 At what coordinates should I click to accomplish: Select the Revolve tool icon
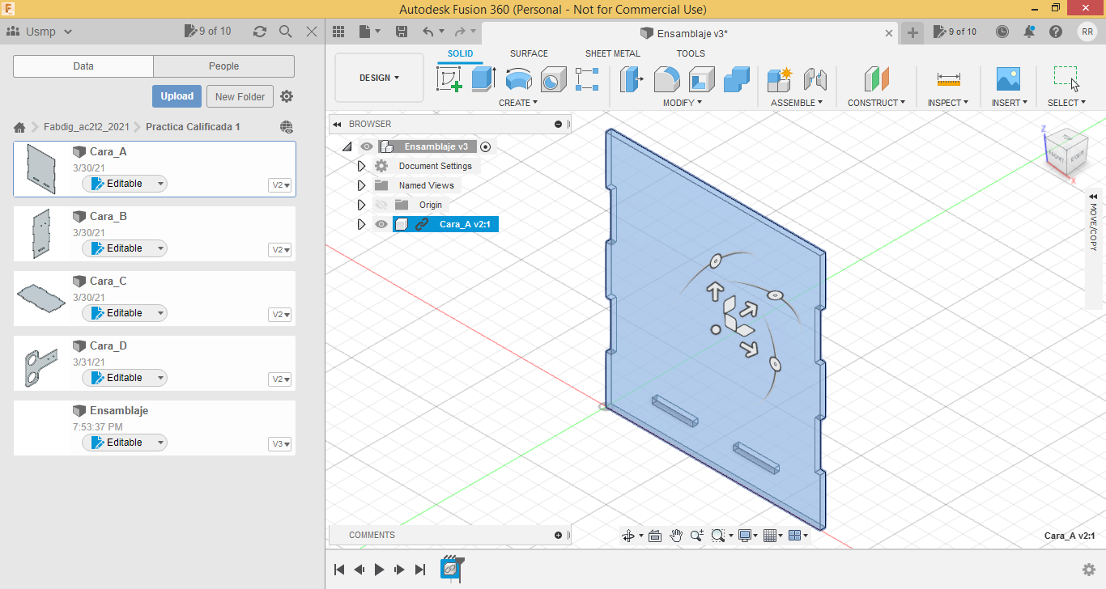pyautogui.click(x=518, y=79)
